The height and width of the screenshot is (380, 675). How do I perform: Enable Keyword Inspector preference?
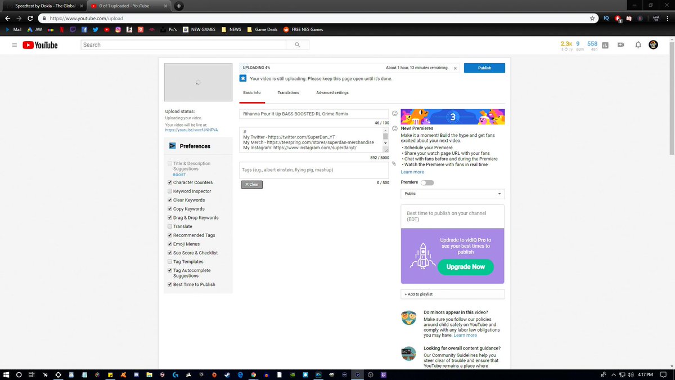point(170,191)
